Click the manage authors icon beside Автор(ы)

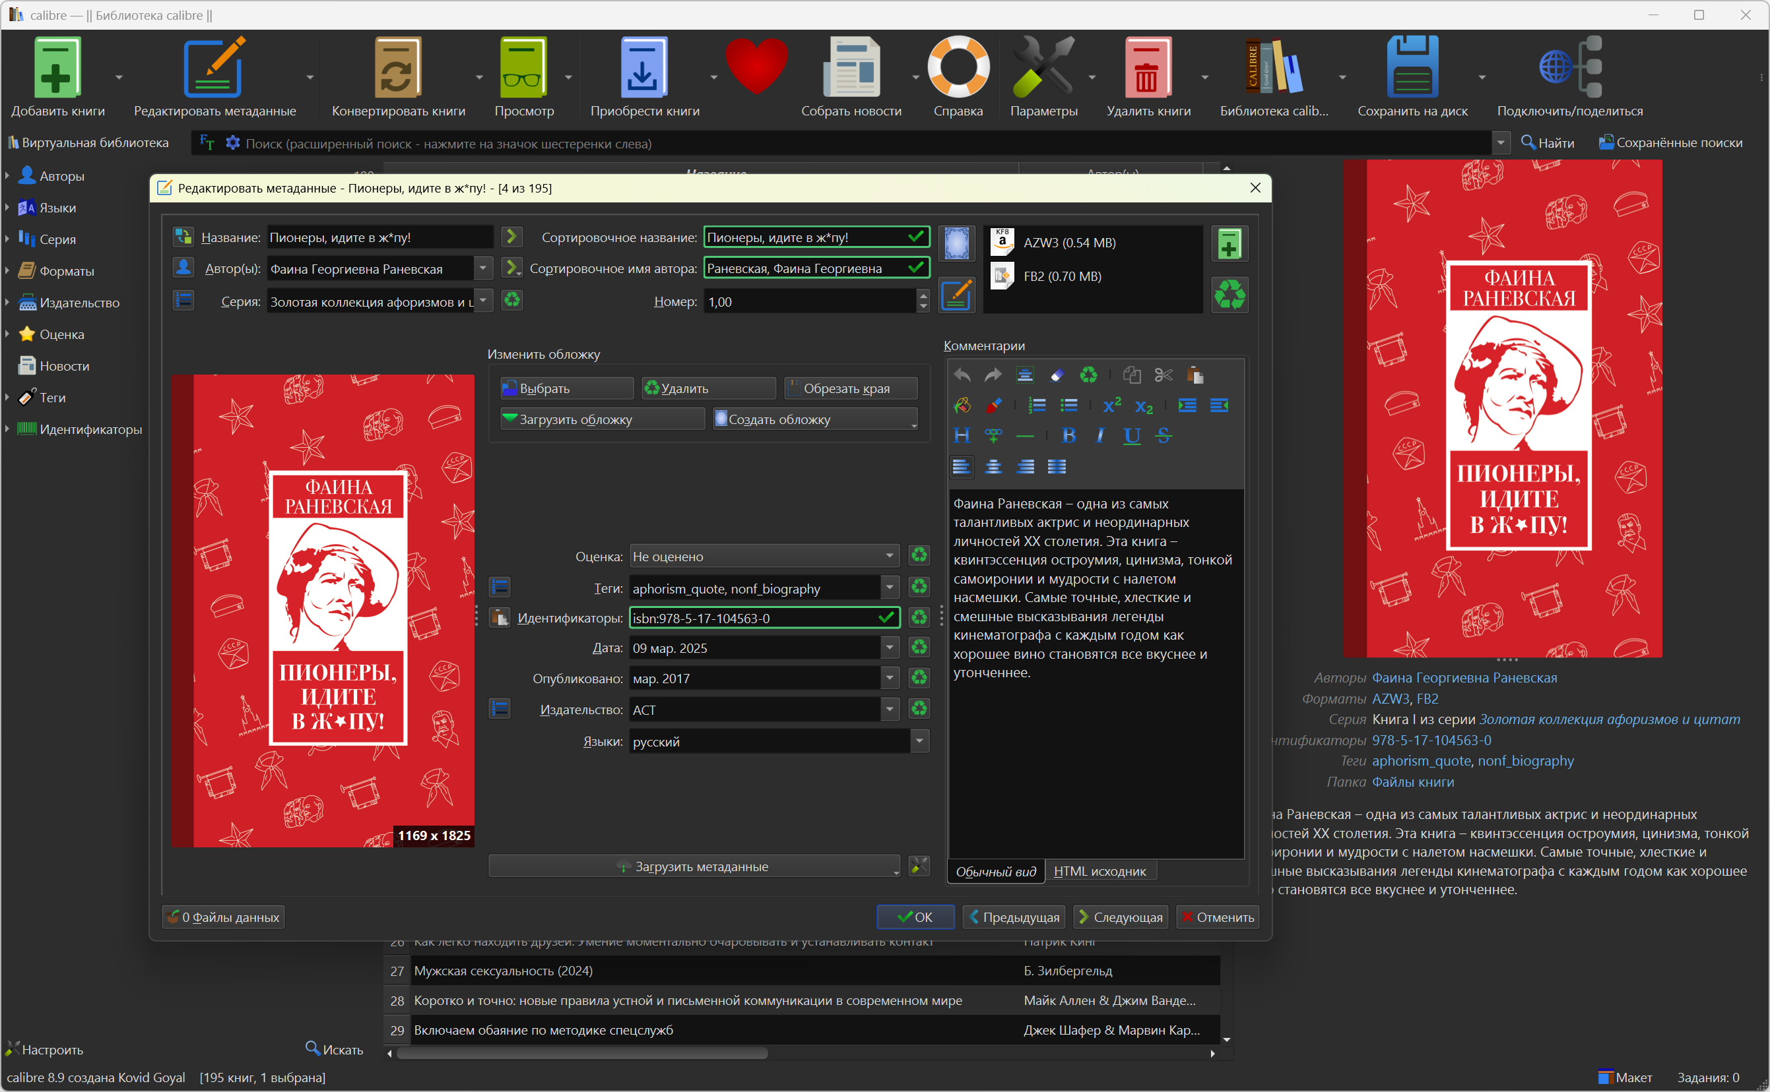[183, 268]
